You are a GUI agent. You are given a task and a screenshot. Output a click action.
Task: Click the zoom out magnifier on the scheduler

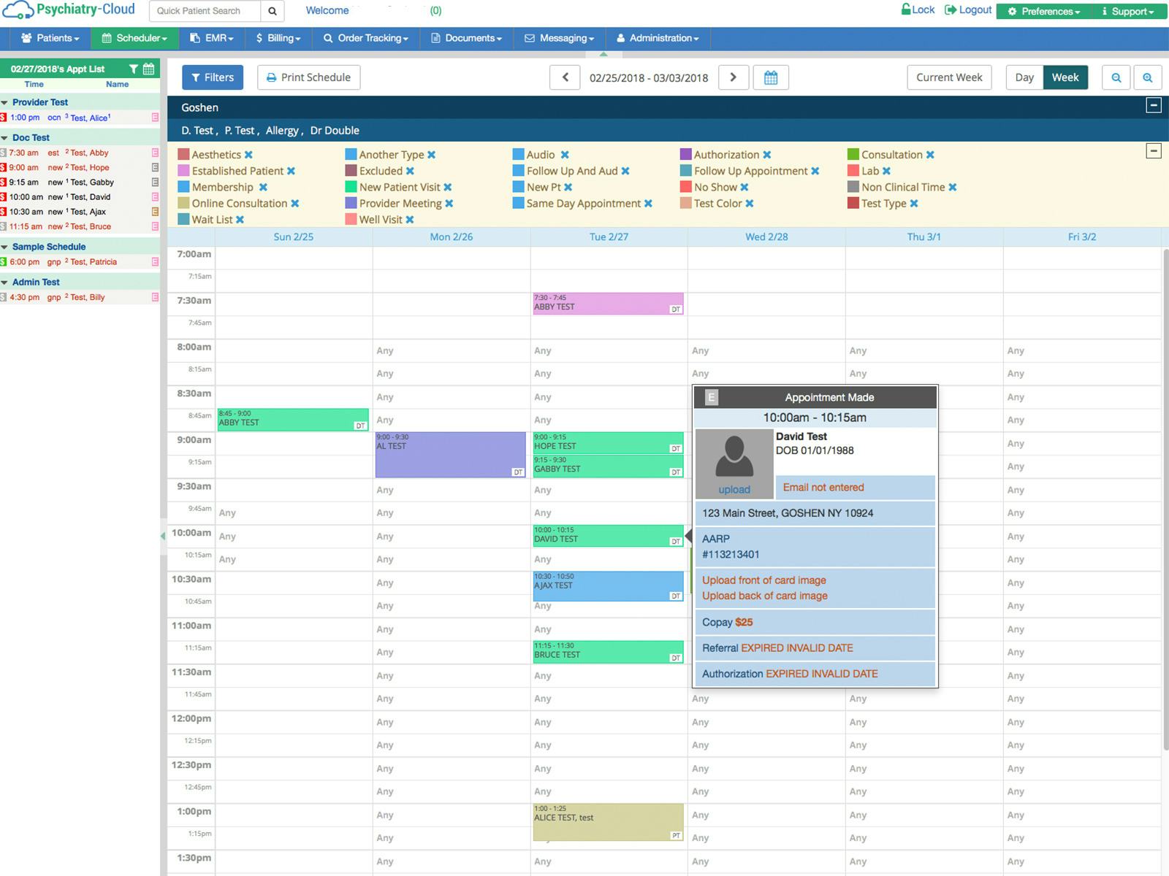click(x=1116, y=77)
